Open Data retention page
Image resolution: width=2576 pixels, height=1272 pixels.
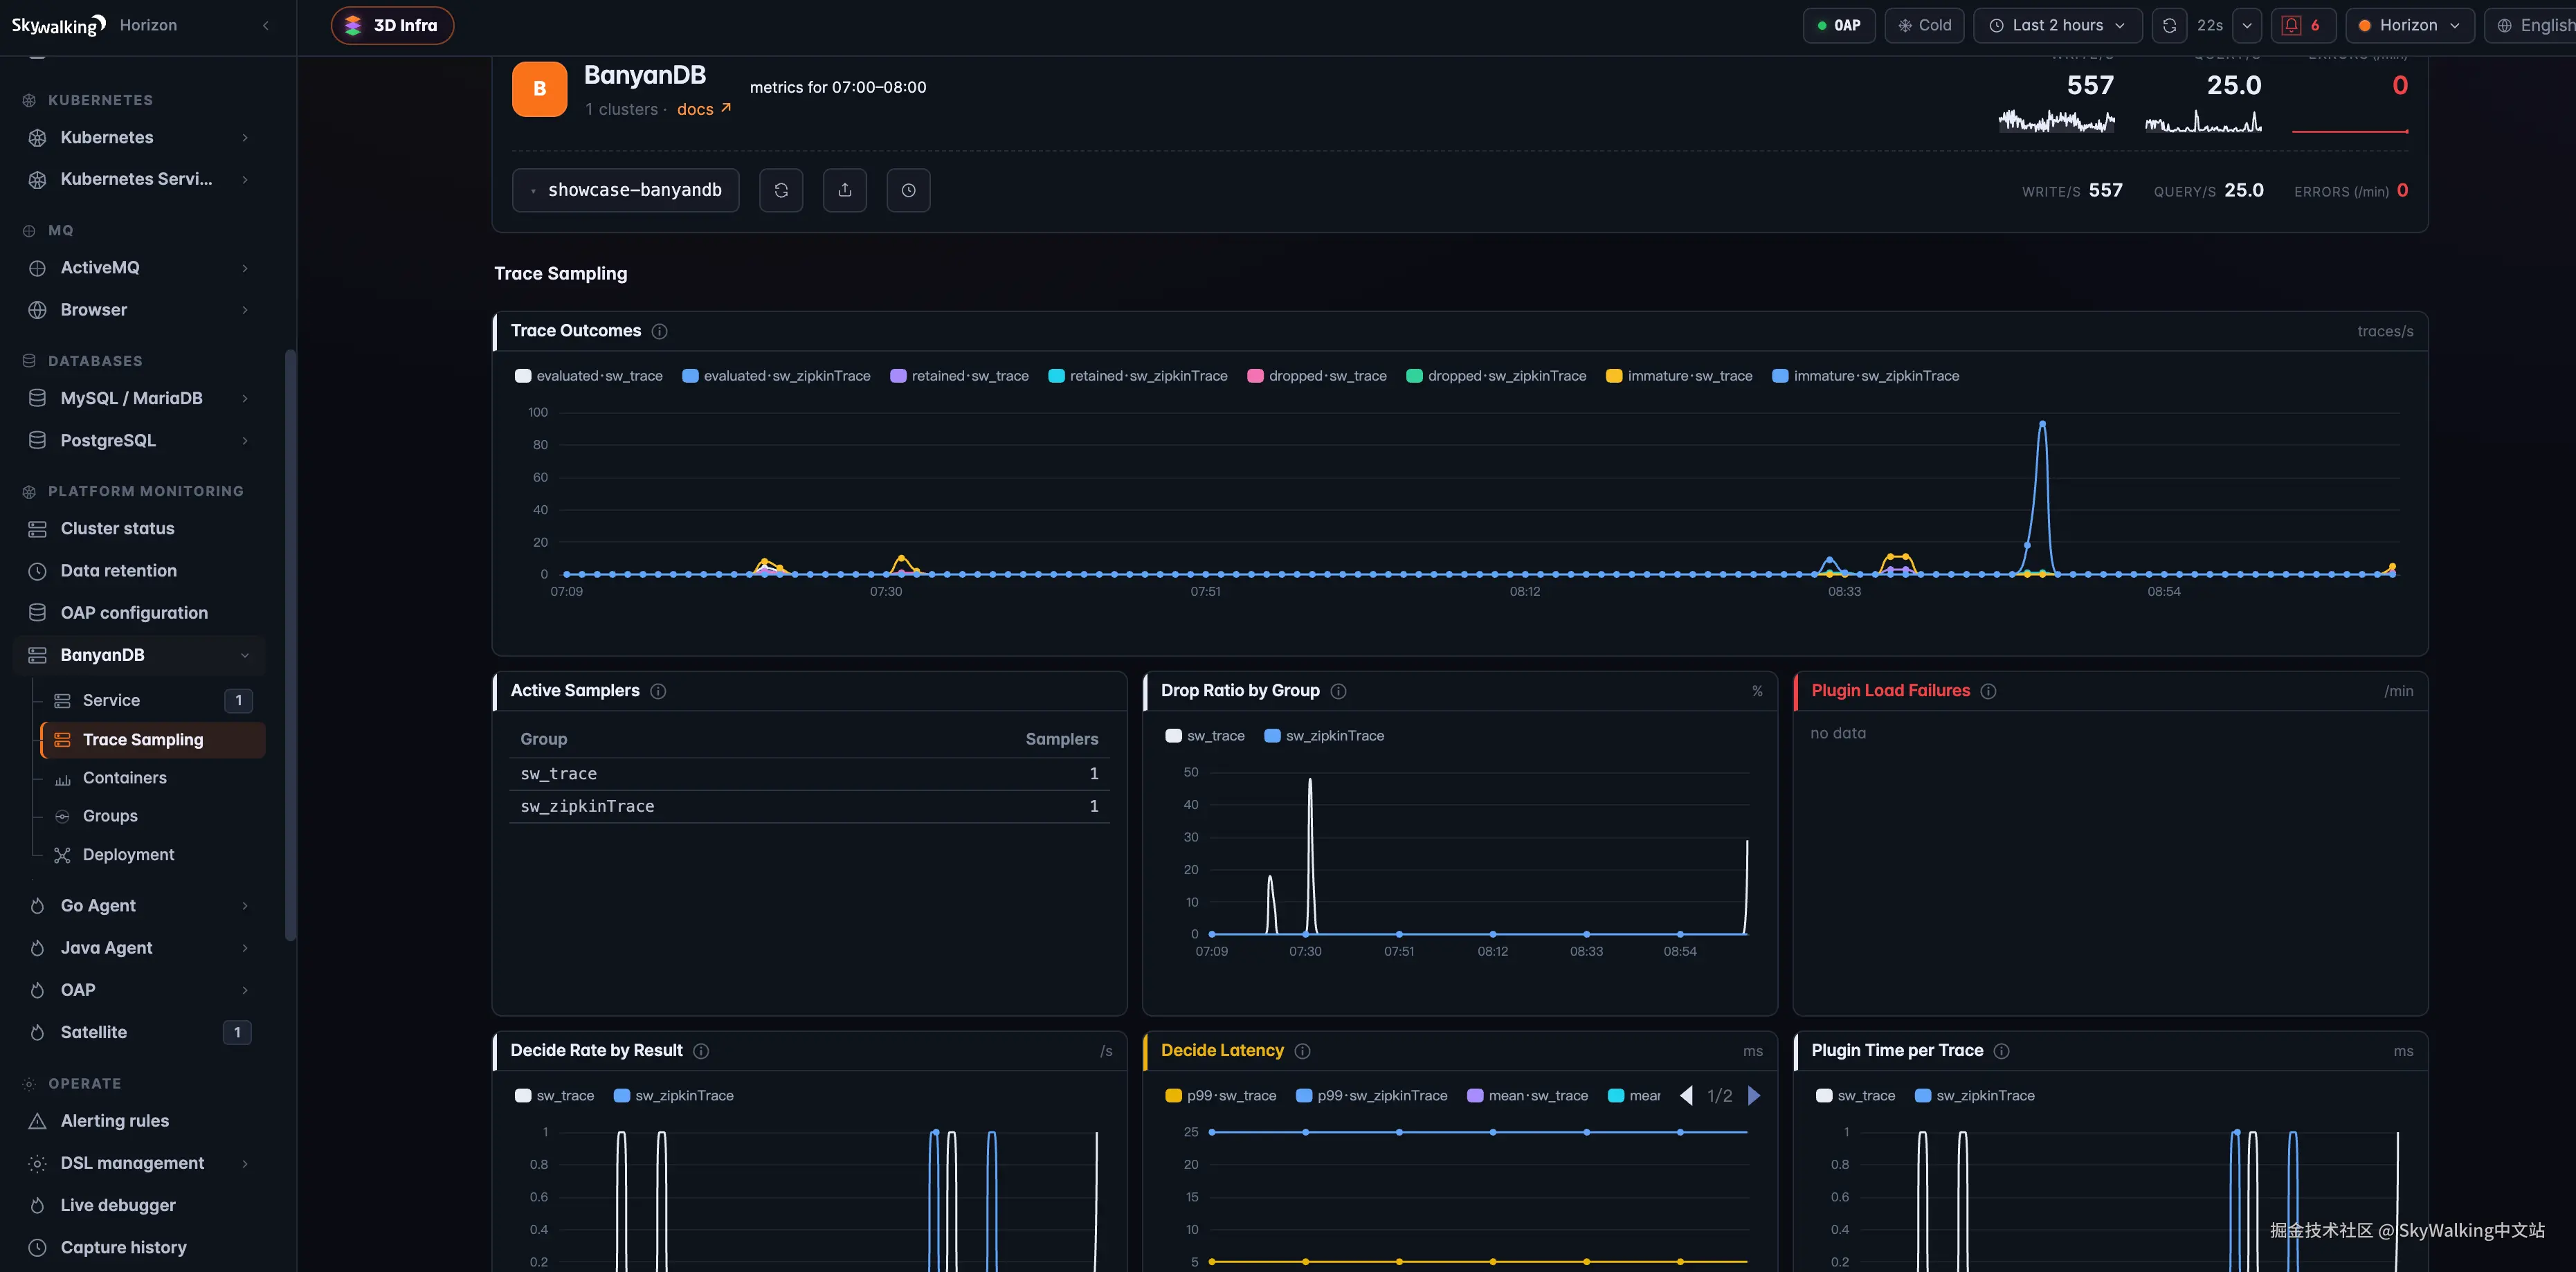[x=140, y=571]
